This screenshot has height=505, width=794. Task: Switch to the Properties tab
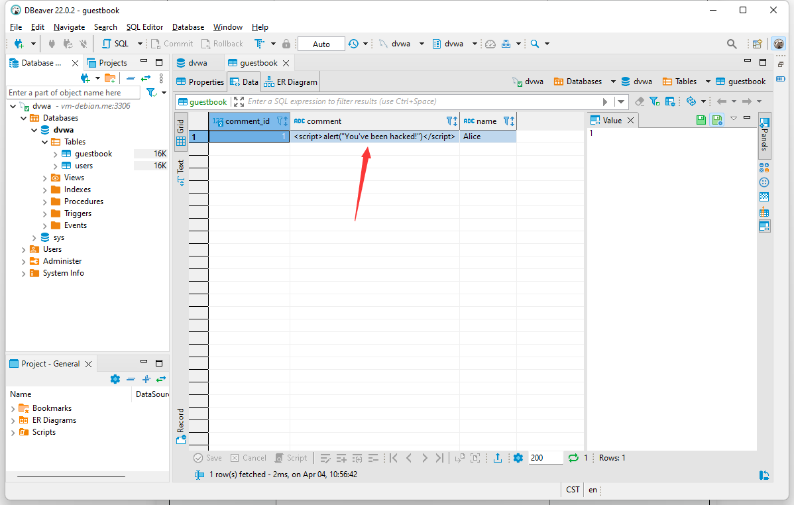pos(200,82)
